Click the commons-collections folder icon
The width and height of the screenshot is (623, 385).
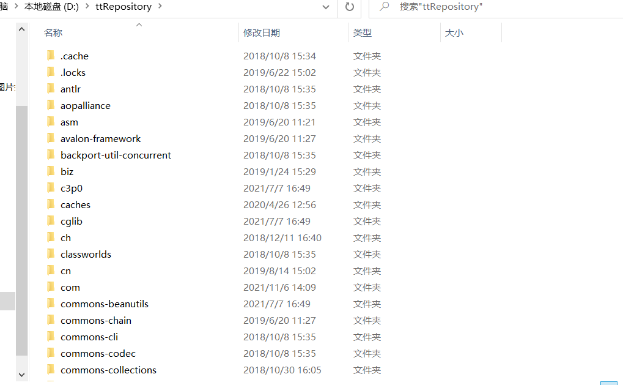coord(51,370)
